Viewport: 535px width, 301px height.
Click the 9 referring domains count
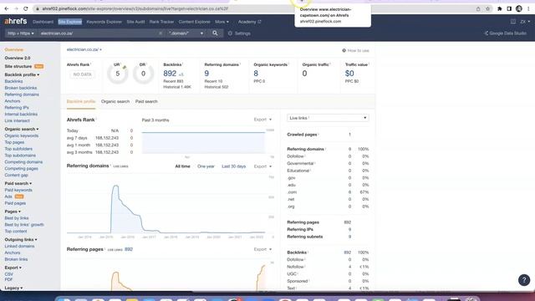pyautogui.click(x=206, y=74)
